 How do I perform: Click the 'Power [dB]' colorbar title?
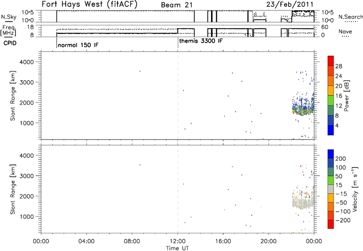click(347, 96)
